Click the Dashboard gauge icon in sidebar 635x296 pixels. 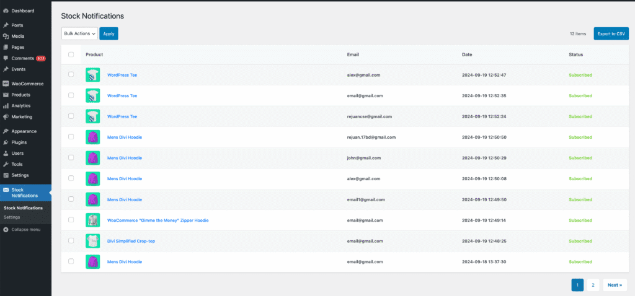tap(6, 11)
